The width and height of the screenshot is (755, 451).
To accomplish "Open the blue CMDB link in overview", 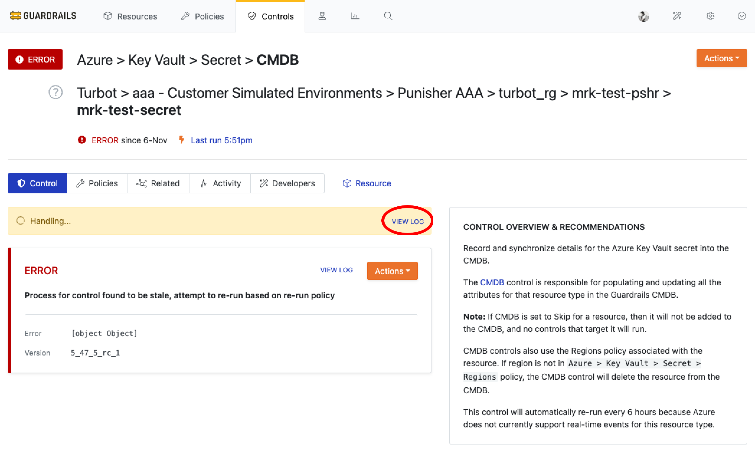I will (x=491, y=282).
